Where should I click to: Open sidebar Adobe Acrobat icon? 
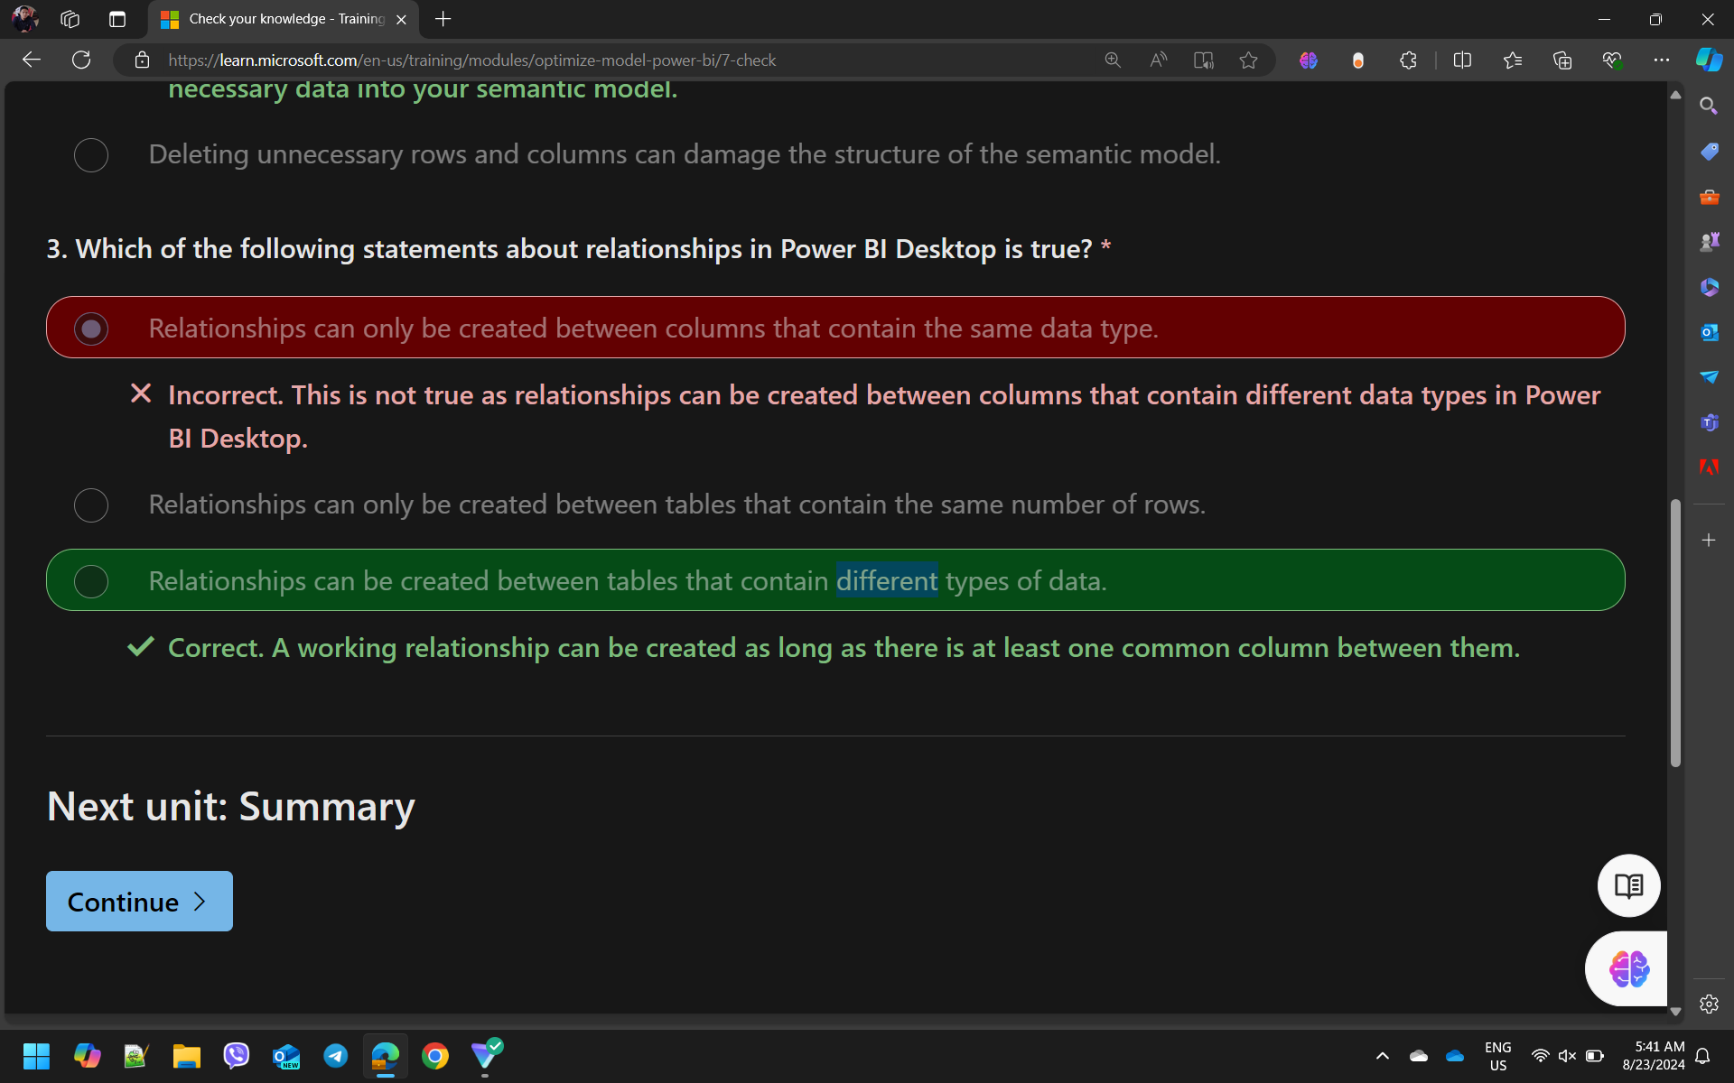pos(1709,467)
